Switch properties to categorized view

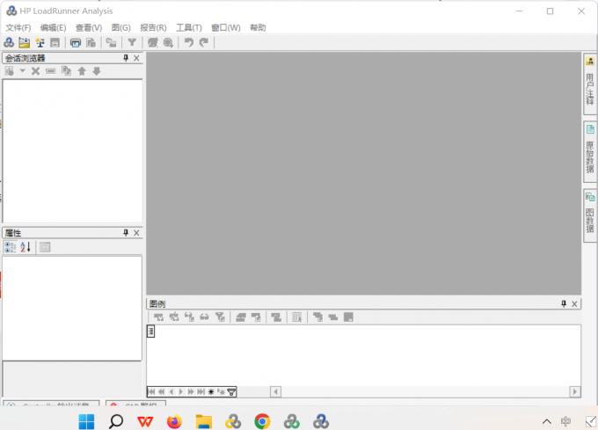(x=11, y=247)
